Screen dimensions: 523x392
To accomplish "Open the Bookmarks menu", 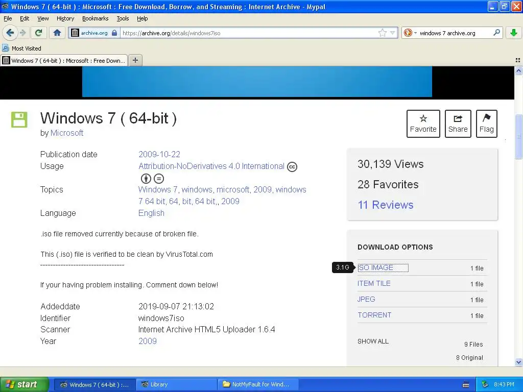I will tap(96, 18).
